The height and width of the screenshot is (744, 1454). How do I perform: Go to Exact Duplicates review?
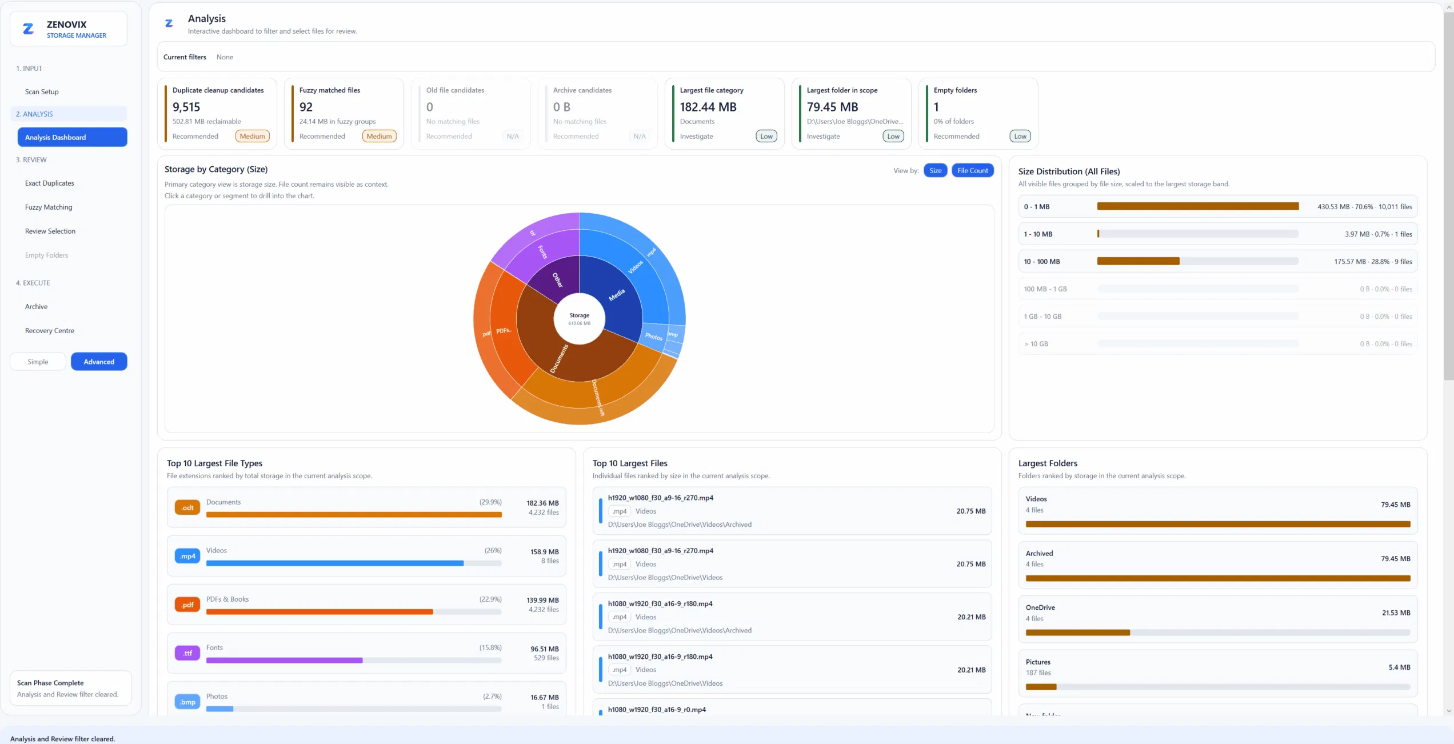(50, 183)
